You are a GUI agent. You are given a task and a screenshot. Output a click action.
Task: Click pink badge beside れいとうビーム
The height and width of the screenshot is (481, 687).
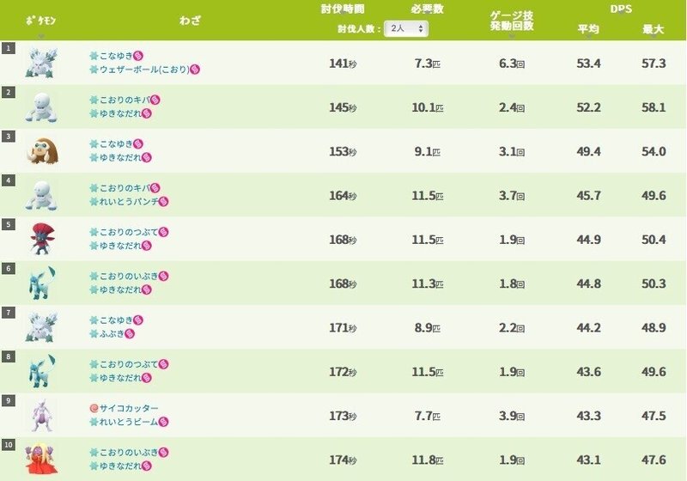coord(163,422)
